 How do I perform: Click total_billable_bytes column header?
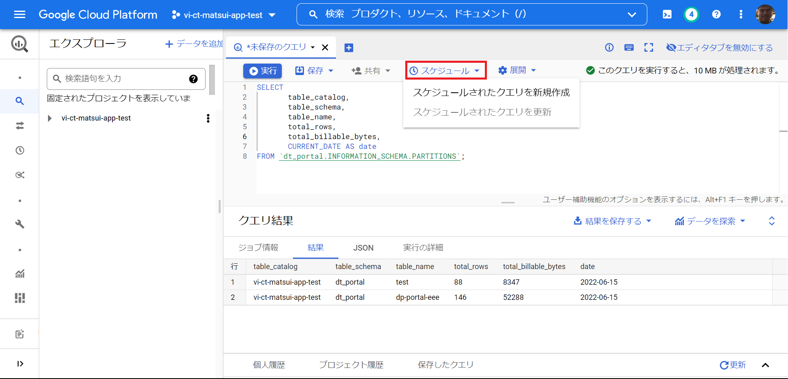click(534, 267)
